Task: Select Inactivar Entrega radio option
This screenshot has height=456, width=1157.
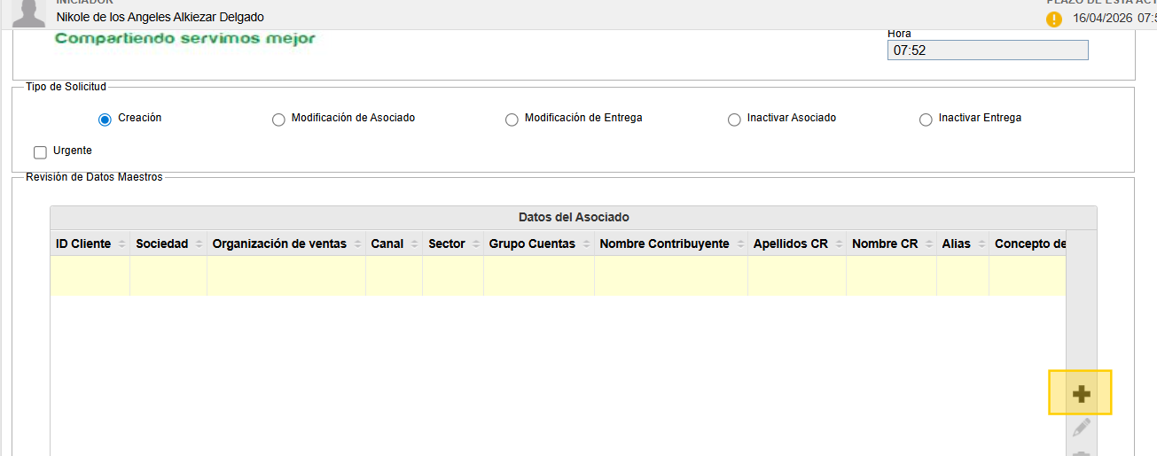Action: coord(926,120)
